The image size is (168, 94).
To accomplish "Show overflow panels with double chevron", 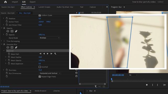I will [107, 7].
